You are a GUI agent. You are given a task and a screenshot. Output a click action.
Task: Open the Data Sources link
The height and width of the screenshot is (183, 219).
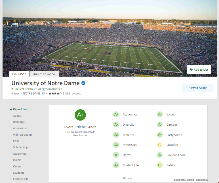click(x=80, y=135)
